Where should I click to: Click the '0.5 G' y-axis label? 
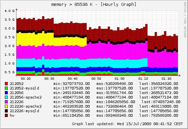pos(9,72)
